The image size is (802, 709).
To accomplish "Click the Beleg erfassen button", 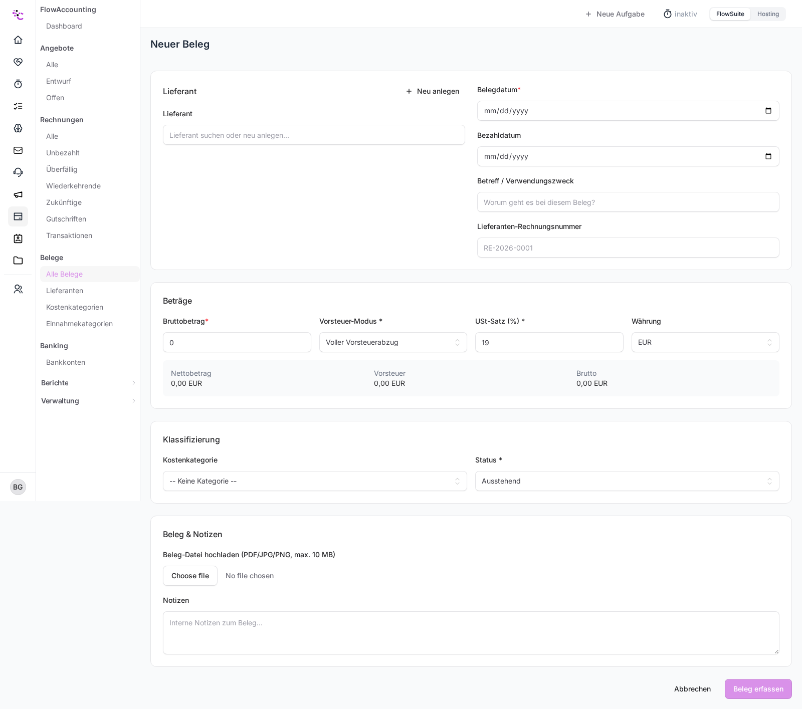I will 758,689.
